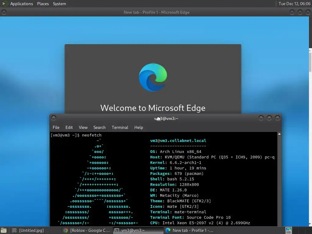The image size is (312, 234).
Task: Open the terminal Edit menu
Action: coord(69,127)
